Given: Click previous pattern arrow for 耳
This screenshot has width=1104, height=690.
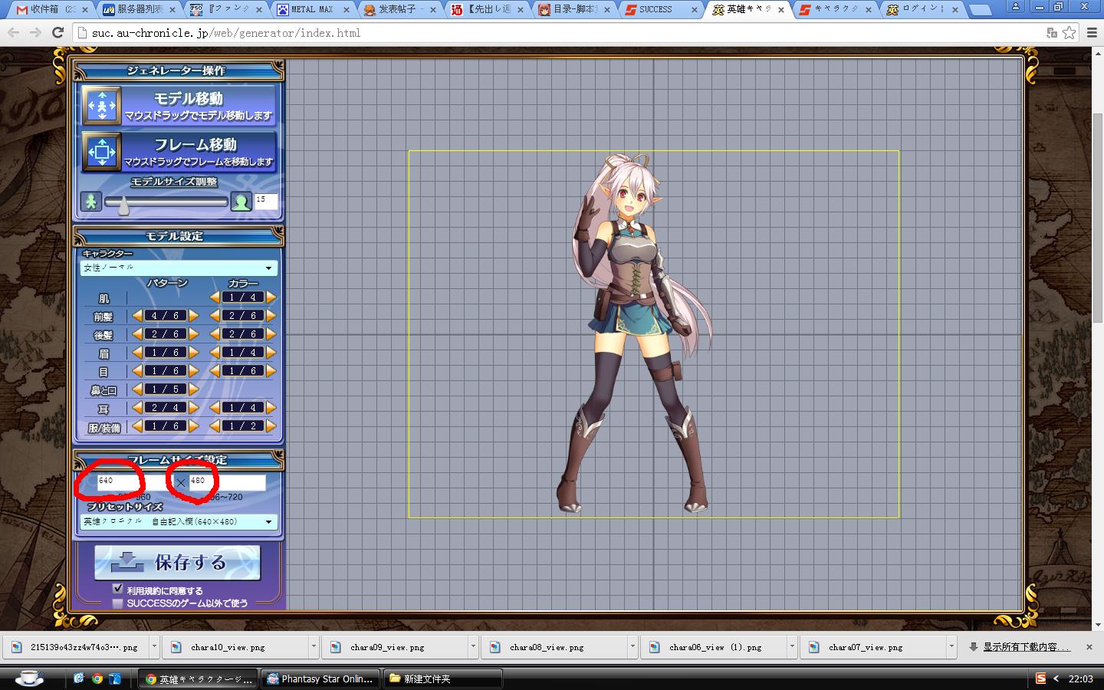Looking at the screenshot, I should tap(137, 408).
